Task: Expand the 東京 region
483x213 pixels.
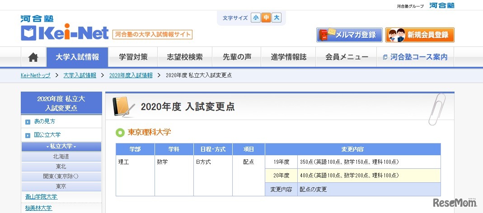Action: 61,186
